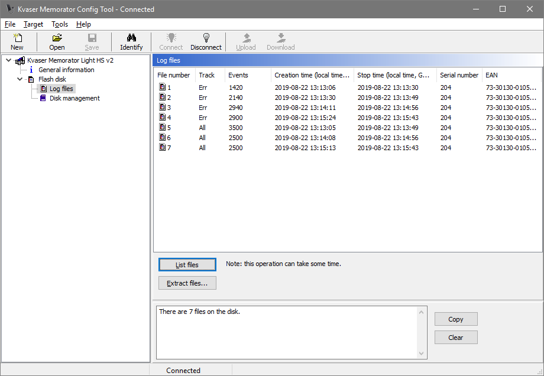Click the Kvaser Memorator device icon in tree
The height and width of the screenshot is (376, 544).
pyautogui.click(x=20, y=61)
